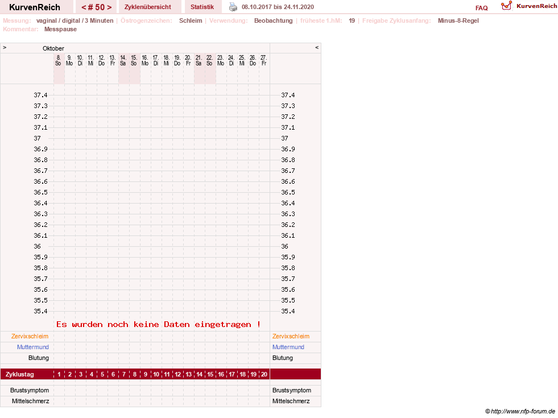Click the 'Es wurden noch keine Daten eingetragen' message

click(158, 324)
